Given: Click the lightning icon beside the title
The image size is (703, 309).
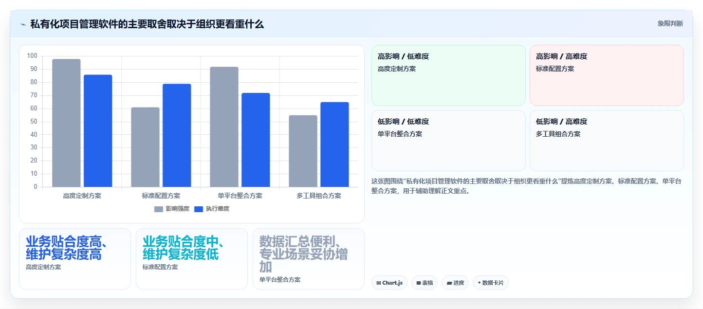Looking at the screenshot, I should tap(23, 24).
